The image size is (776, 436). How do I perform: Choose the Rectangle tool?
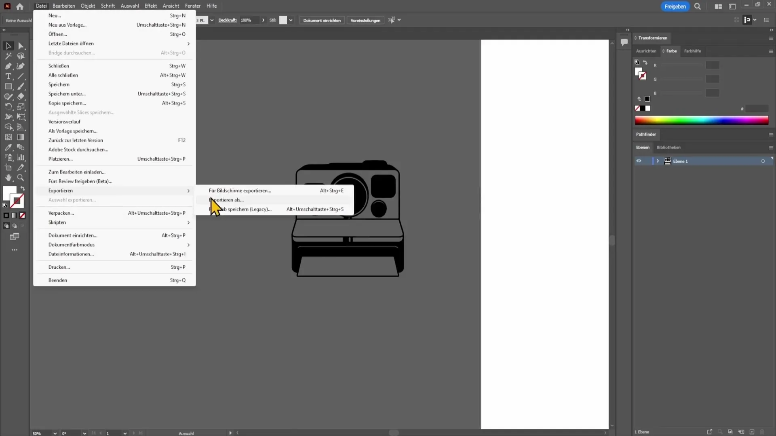tap(8, 86)
